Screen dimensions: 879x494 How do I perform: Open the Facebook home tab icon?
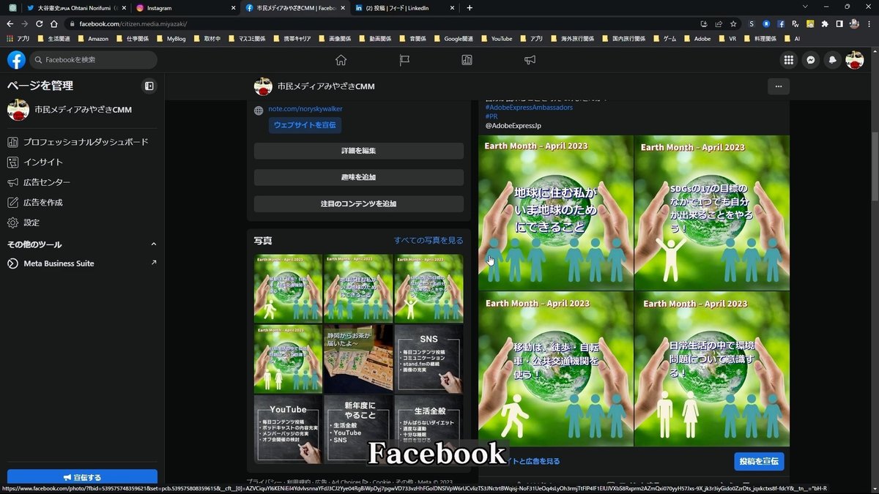click(x=341, y=60)
